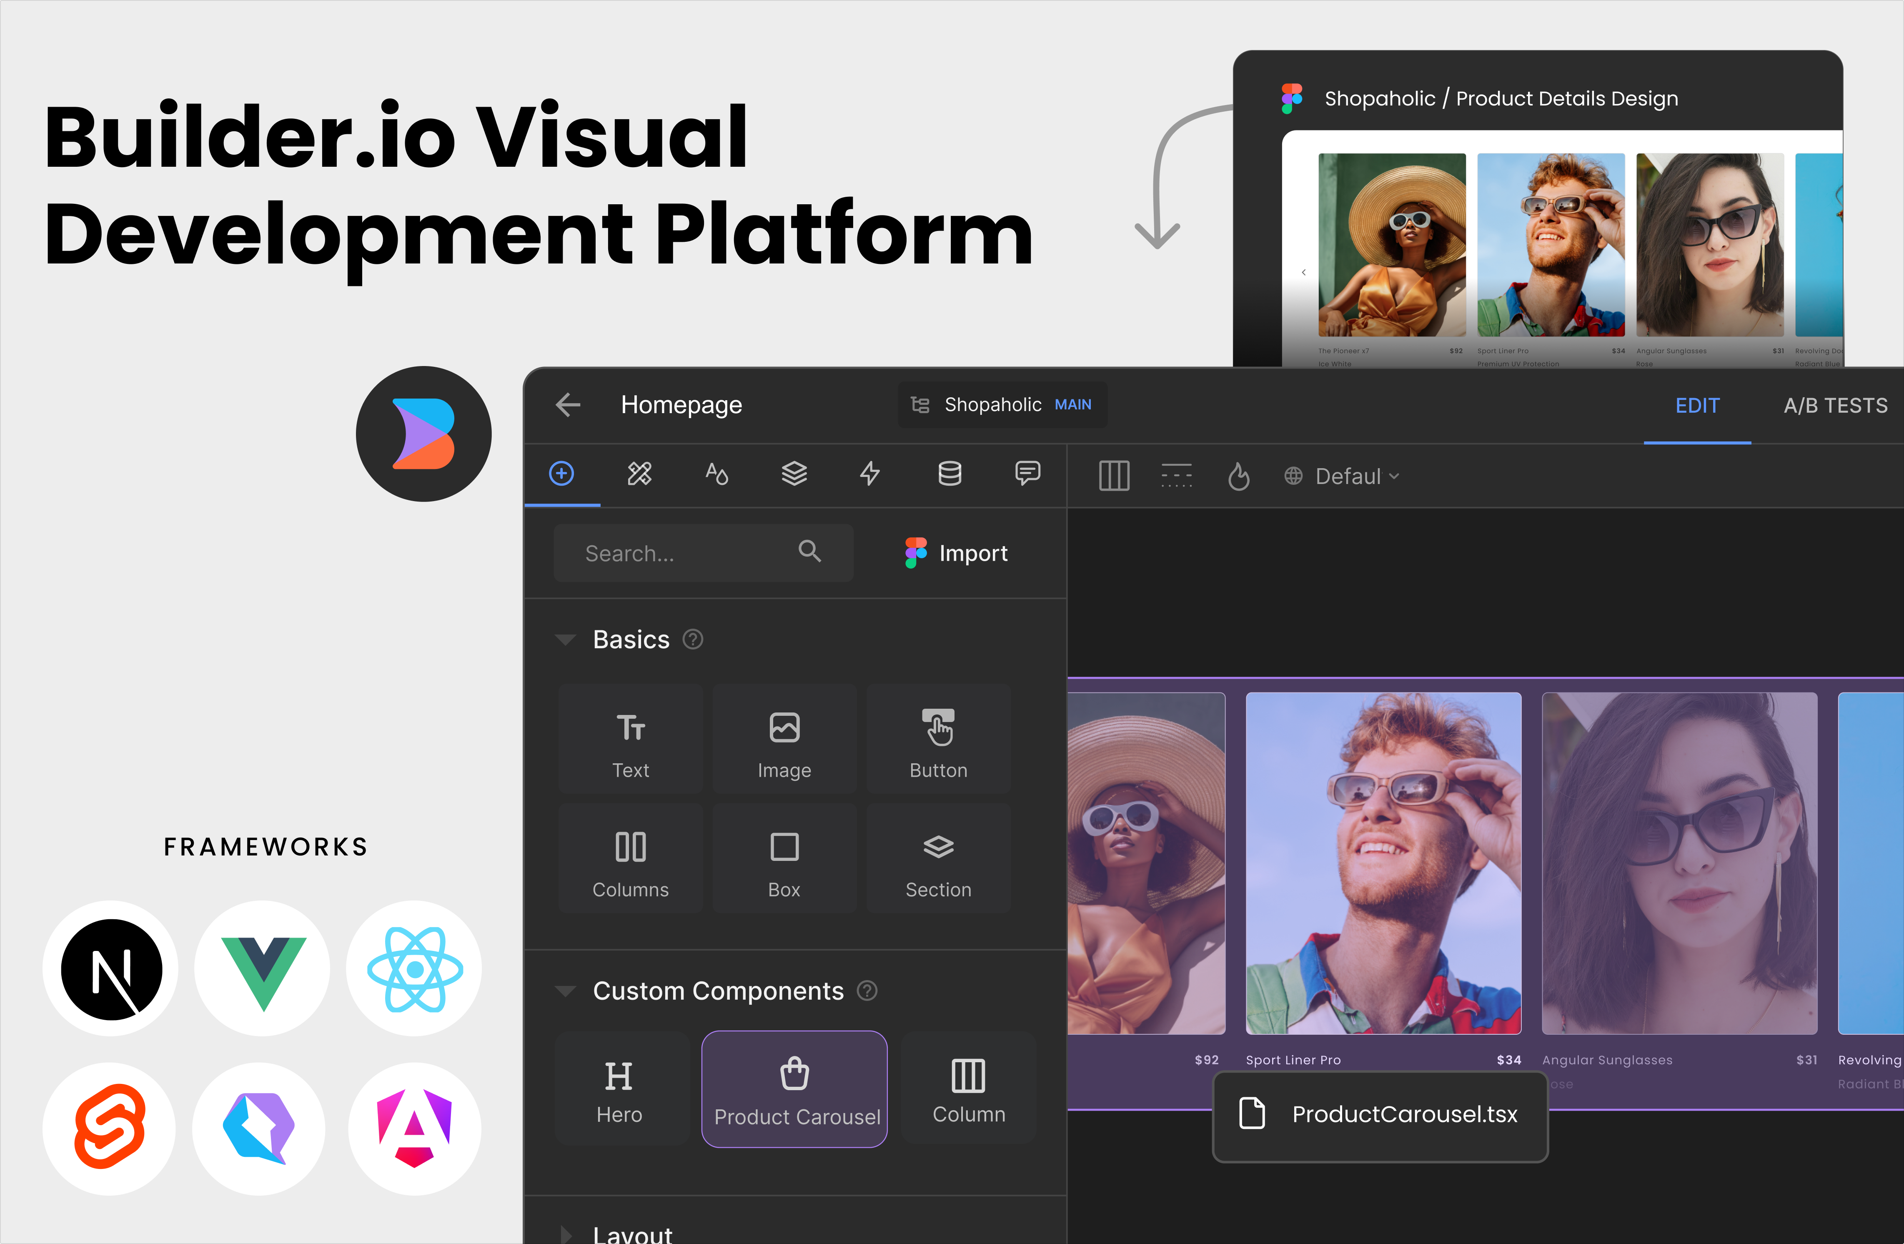This screenshot has width=1904, height=1244.
Task: Click the flame heatmap icon
Action: 1238,477
